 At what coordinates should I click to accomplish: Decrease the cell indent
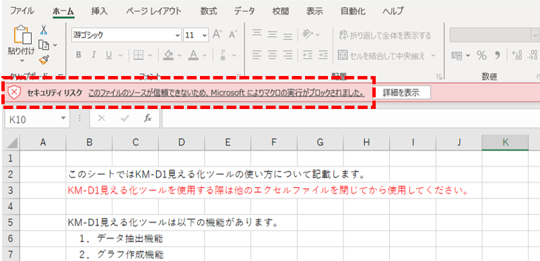click(307, 55)
